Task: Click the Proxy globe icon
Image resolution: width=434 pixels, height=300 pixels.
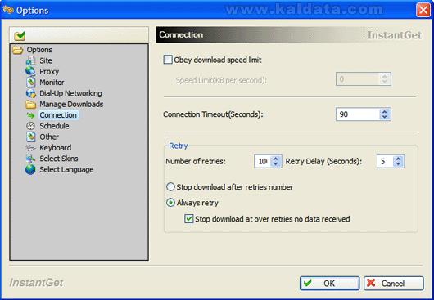Action: [x=30, y=71]
